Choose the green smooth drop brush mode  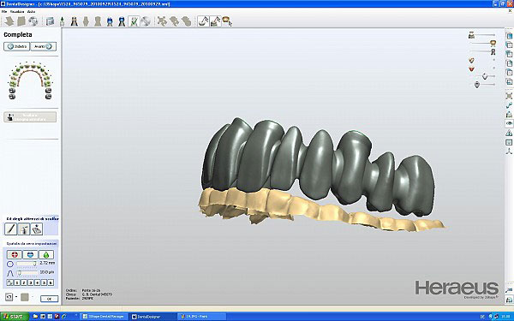[x=46, y=254]
